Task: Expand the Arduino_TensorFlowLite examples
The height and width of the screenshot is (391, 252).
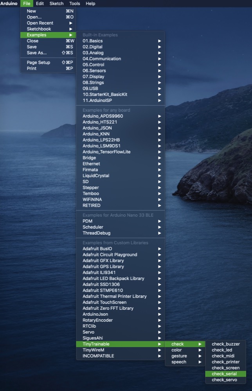Action: point(106,152)
